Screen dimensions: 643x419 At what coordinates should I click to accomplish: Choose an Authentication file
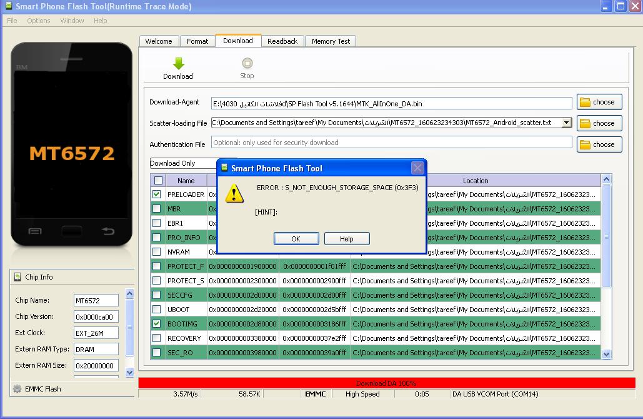coord(599,144)
